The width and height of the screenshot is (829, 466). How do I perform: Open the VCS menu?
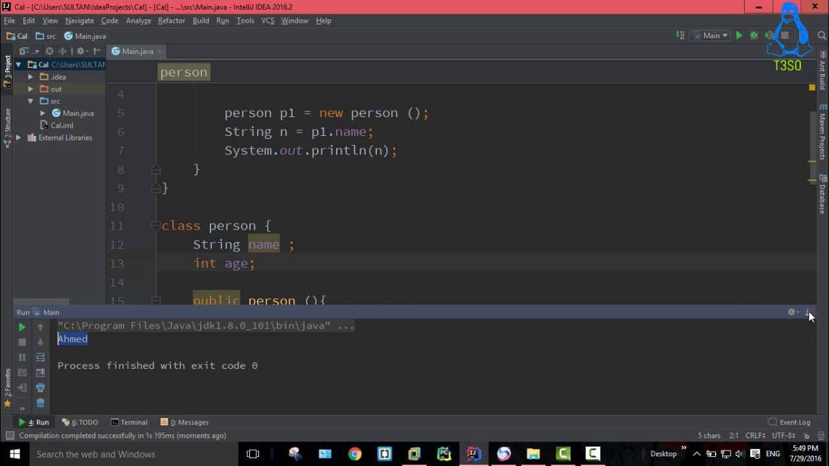click(x=267, y=21)
